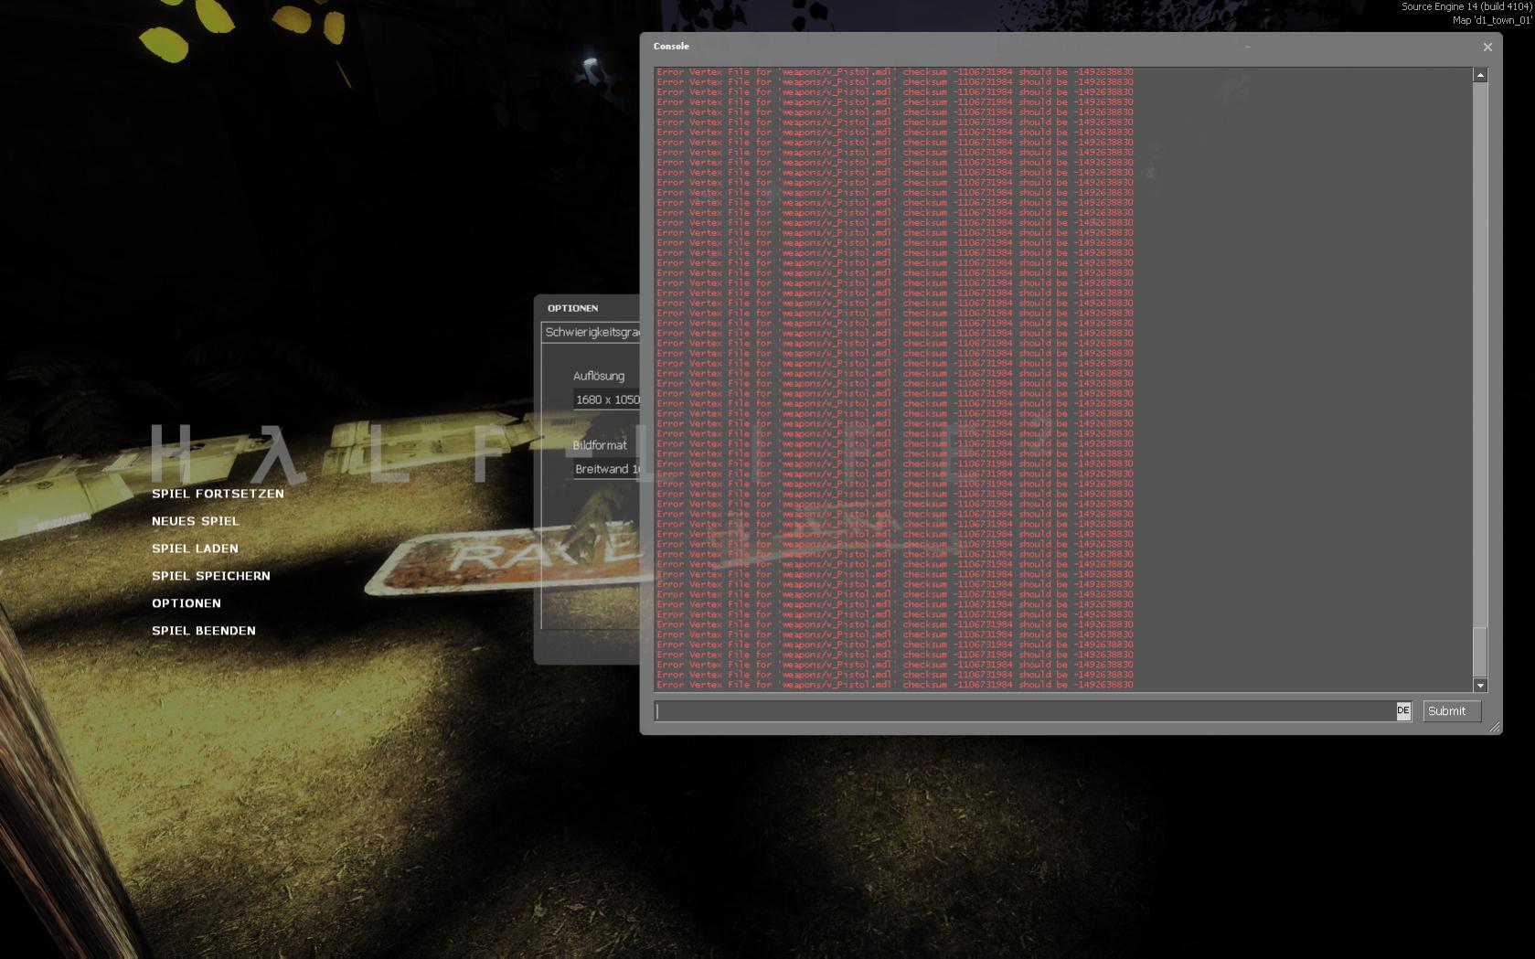Open SPIEL LADEN menu entry
The height and width of the screenshot is (959, 1535).
[x=195, y=549]
